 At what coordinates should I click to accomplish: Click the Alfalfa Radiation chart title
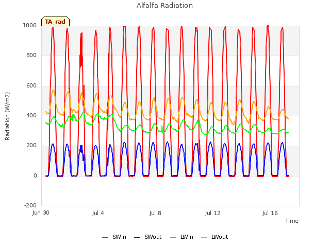pyautogui.click(x=164, y=6)
